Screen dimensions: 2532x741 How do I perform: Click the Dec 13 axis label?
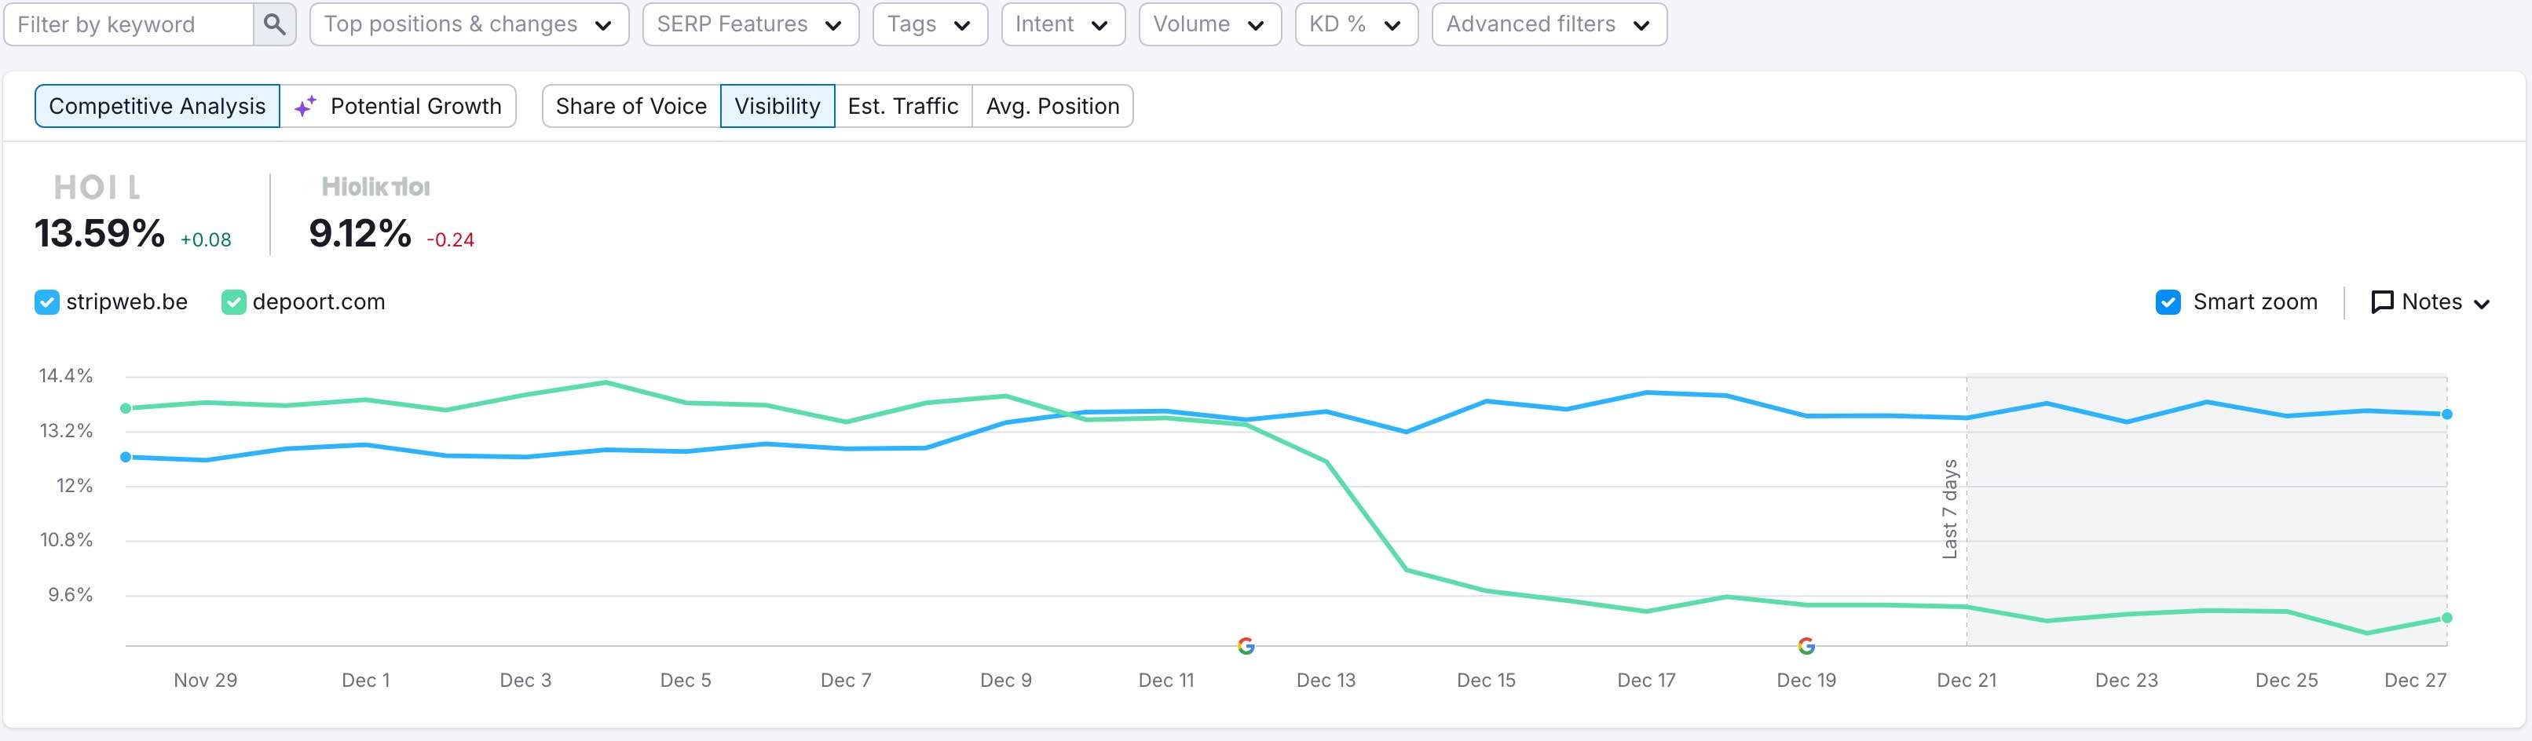[1326, 680]
